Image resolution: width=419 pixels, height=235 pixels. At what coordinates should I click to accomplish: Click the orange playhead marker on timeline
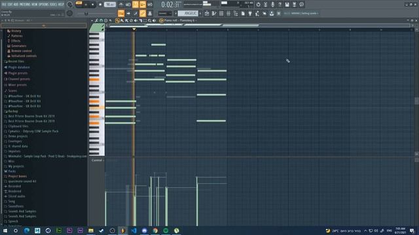pyautogui.click(x=134, y=29)
